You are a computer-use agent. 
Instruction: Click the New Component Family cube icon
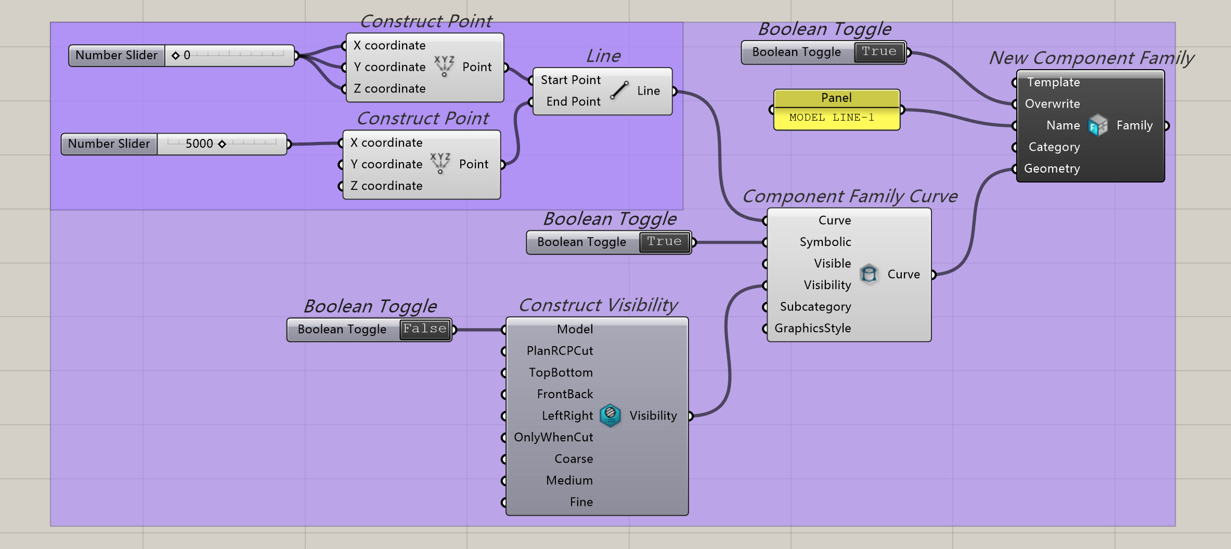click(1097, 125)
